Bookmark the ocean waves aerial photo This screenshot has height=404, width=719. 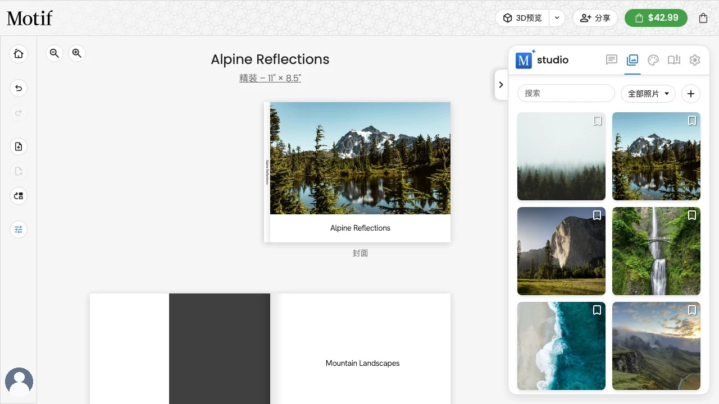pyautogui.click(x=597, y=310)
